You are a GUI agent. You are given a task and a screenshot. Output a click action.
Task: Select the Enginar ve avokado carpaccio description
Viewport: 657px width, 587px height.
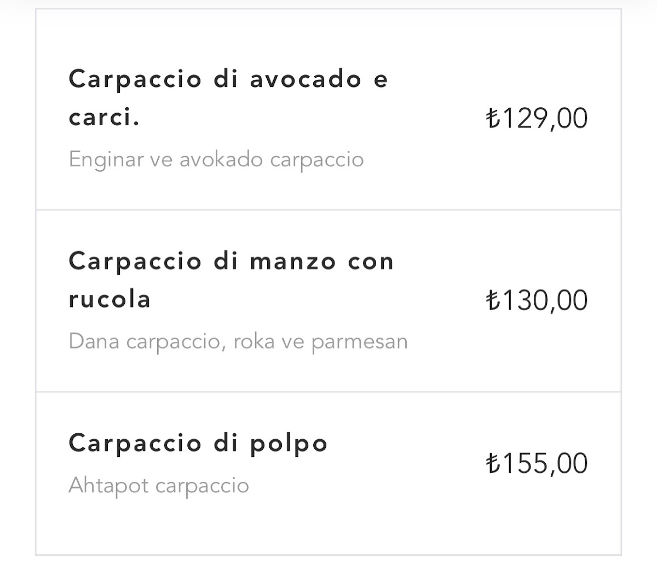pyautogui.click(x=216, y=160)
